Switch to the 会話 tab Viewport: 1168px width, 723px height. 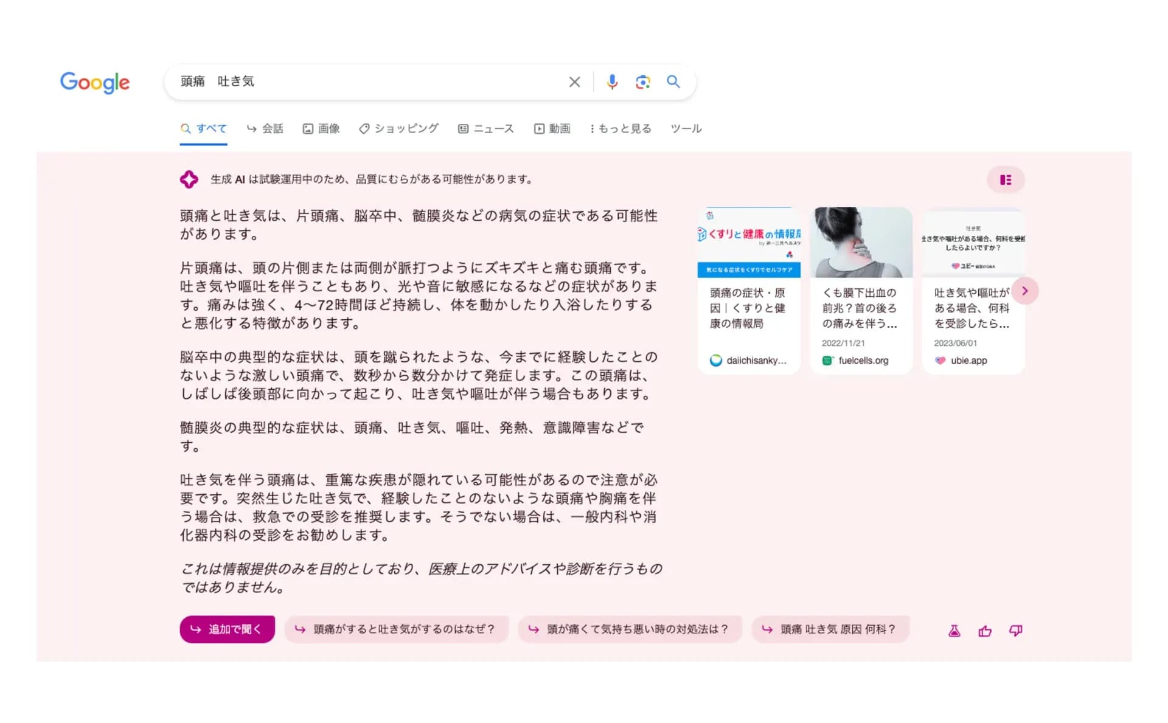click(265, 128)
